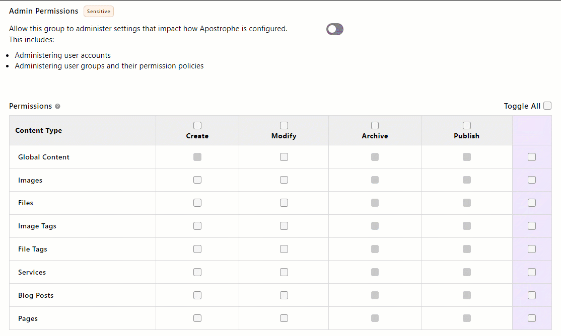This screenshot has width=561, height=336.
Task: Check the Modify column header checkbox
Action: click(x=284, y=125)
